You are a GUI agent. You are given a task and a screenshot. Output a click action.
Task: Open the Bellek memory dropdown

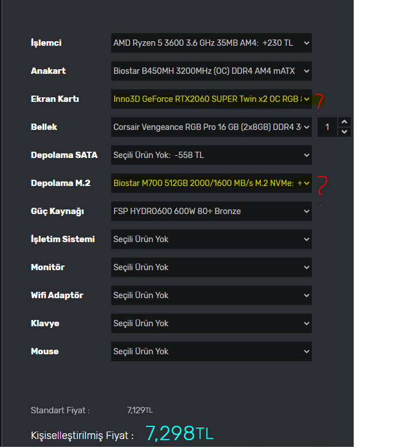[x=212, y=127]
